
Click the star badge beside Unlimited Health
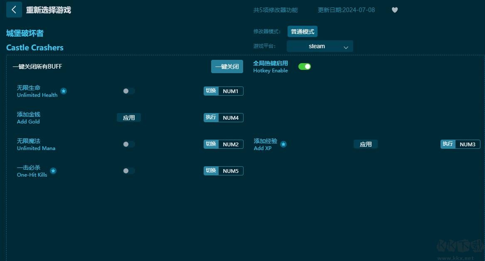coord(64,91)
